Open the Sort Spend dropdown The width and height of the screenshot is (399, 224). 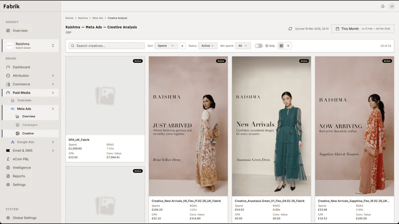coord(166,46)
